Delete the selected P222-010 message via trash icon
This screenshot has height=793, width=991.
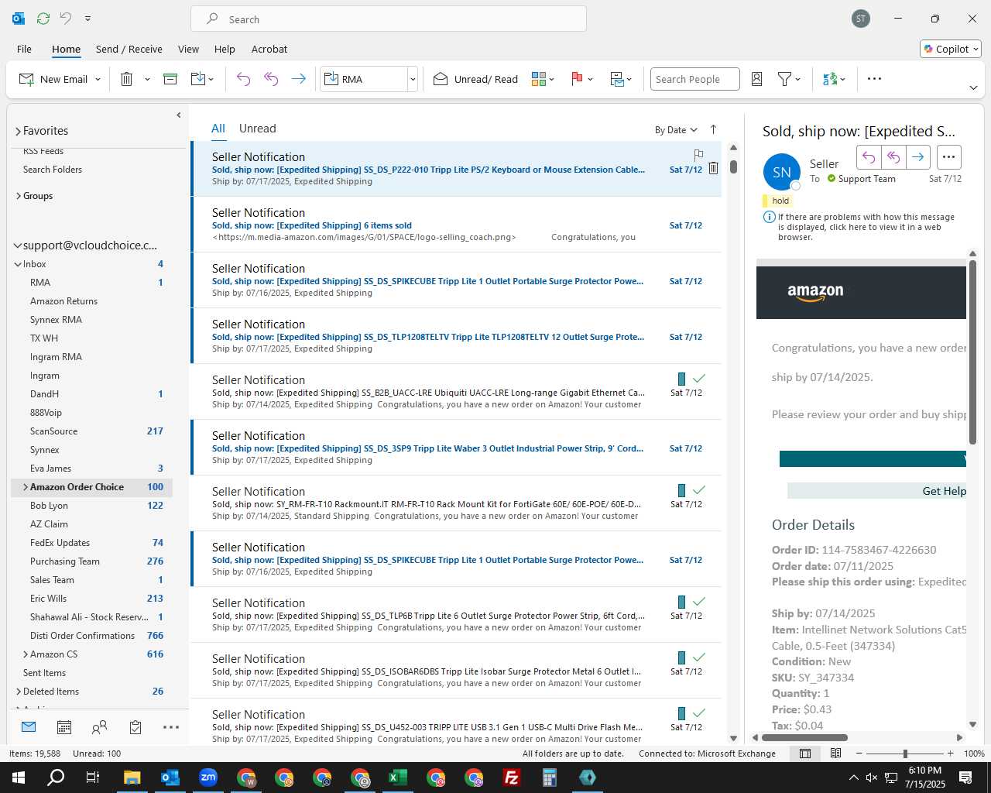[714, 168]
